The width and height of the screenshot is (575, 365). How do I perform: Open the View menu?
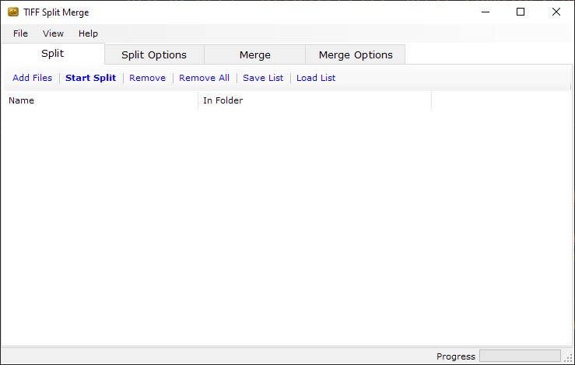coord(53,33)
